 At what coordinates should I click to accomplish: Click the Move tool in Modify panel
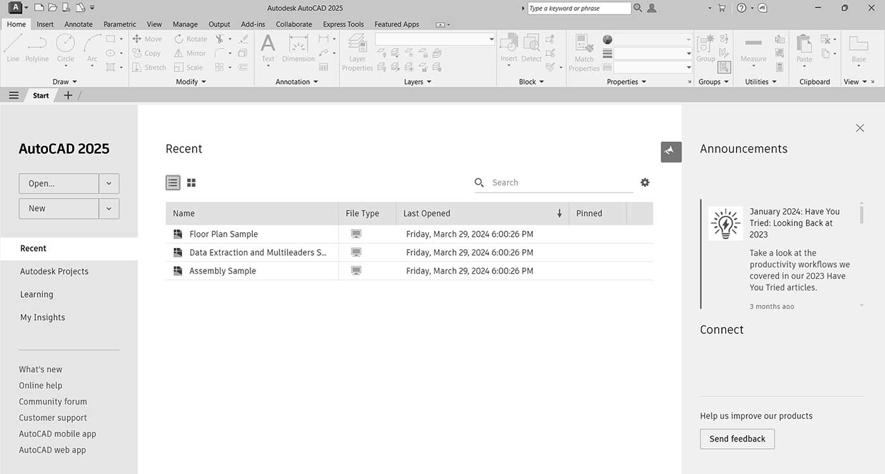[147, 39]
